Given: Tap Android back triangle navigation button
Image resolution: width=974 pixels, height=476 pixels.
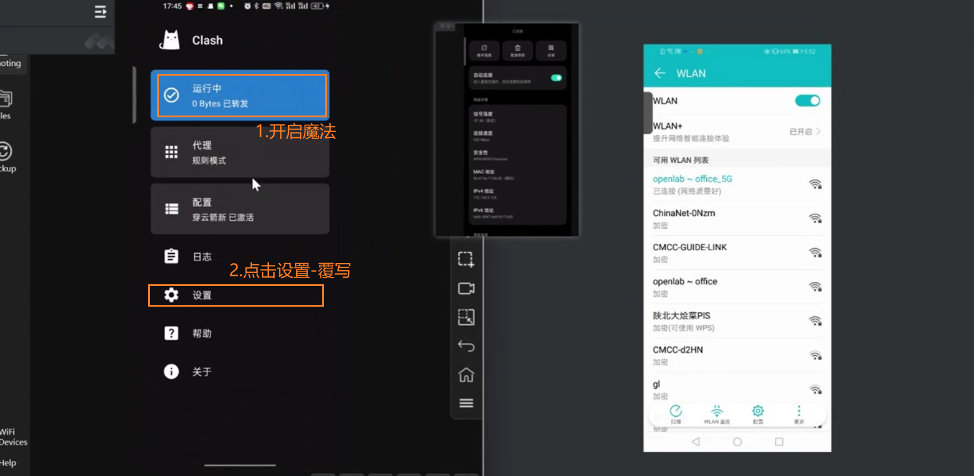Looking at the screenshot, I should click(696, 442).
